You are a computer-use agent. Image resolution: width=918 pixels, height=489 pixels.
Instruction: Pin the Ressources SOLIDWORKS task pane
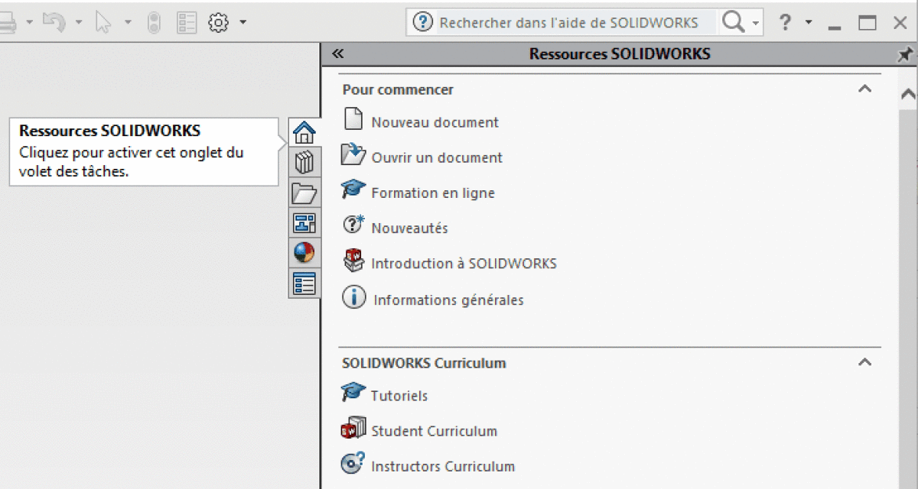click(x=905, y=54)
